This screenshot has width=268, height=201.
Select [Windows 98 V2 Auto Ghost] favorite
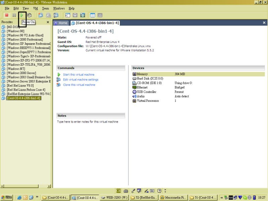pos(25,35)
